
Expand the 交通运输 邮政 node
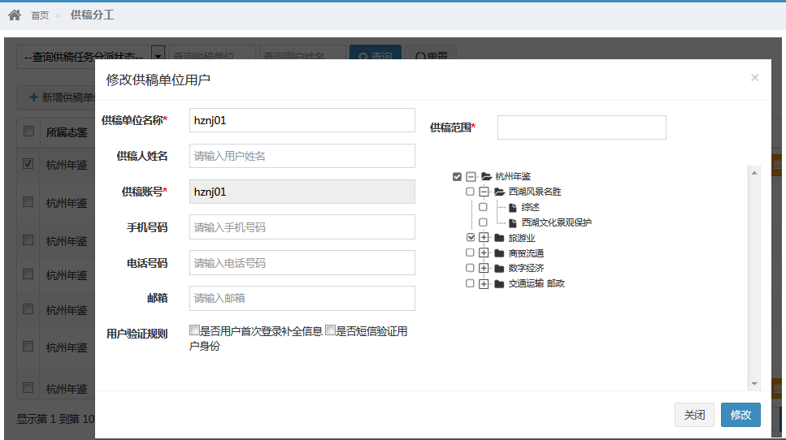484,284
